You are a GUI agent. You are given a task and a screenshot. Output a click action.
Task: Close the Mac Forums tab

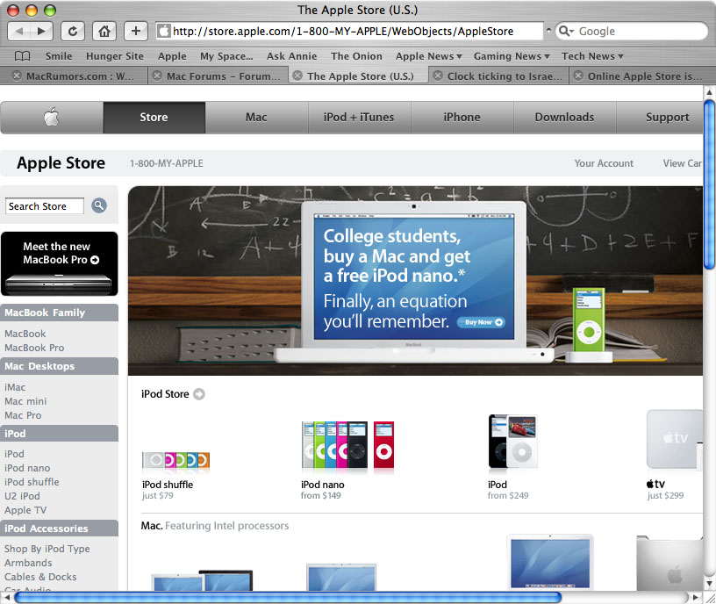click(x=157, y=75)
